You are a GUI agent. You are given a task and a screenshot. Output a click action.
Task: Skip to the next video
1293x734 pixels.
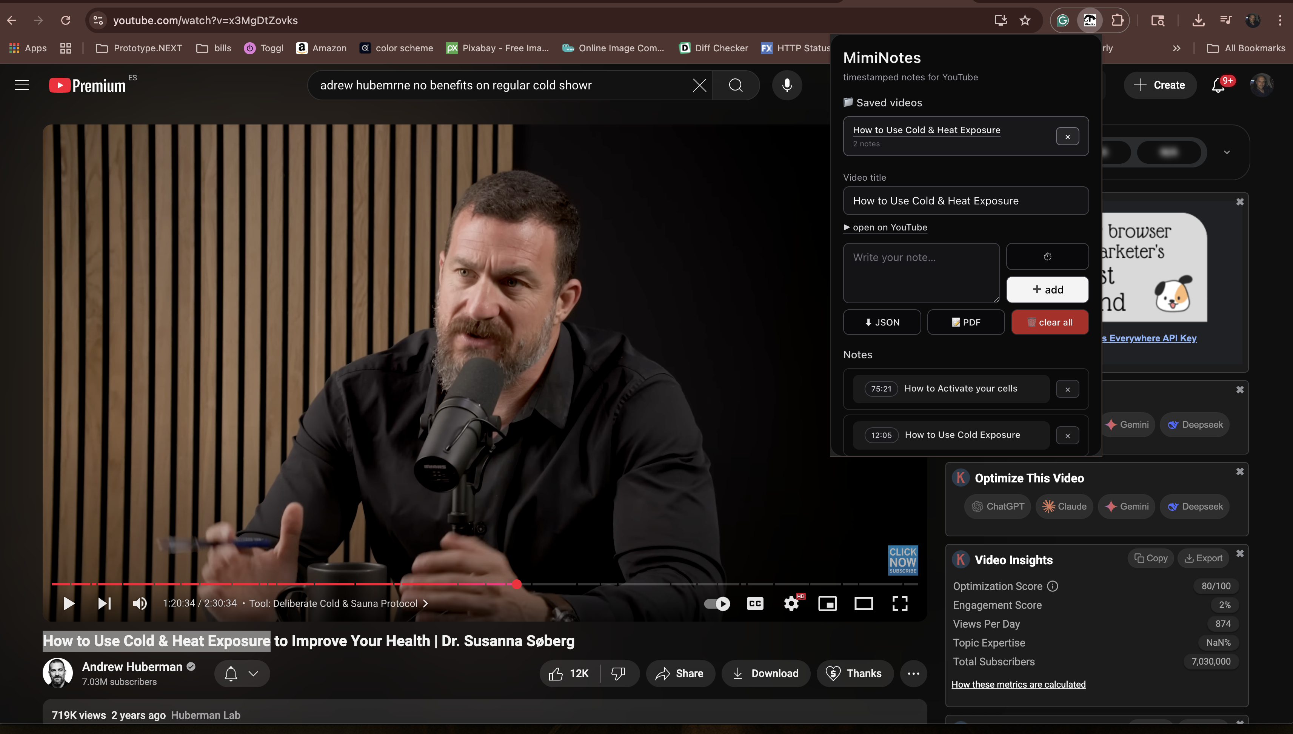click(105, 603)
